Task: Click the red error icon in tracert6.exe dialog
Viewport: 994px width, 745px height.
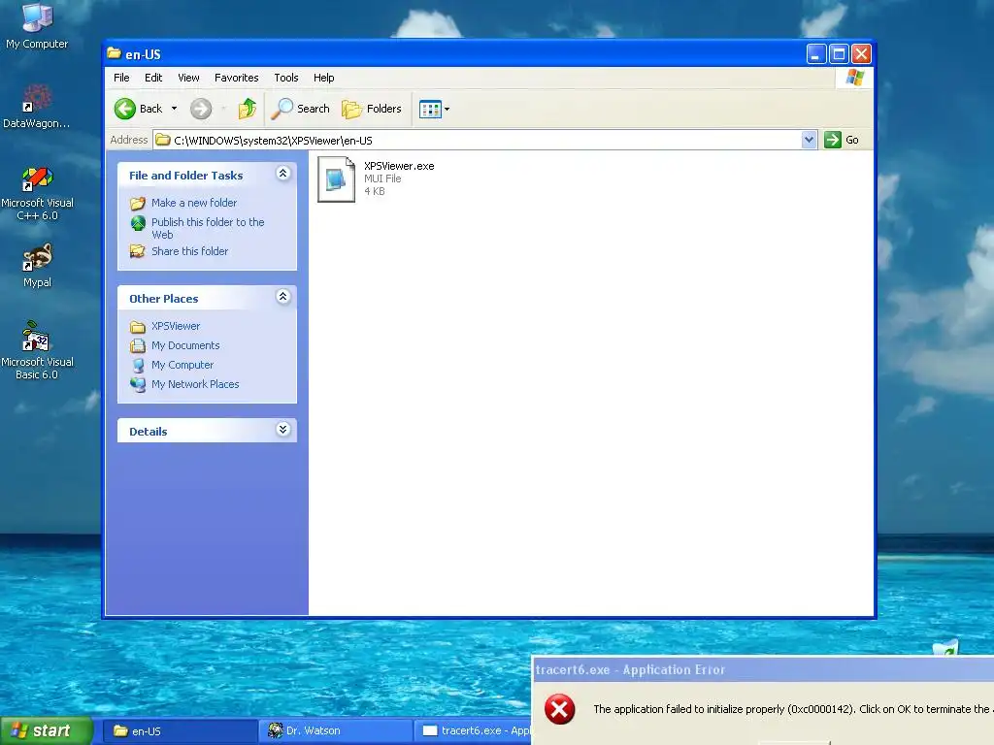Action: [559, 709]
